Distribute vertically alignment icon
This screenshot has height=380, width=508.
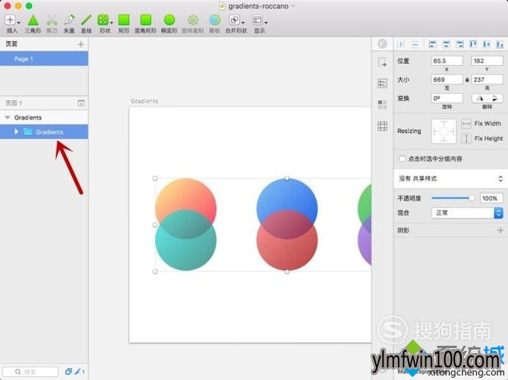click(415, 45)
